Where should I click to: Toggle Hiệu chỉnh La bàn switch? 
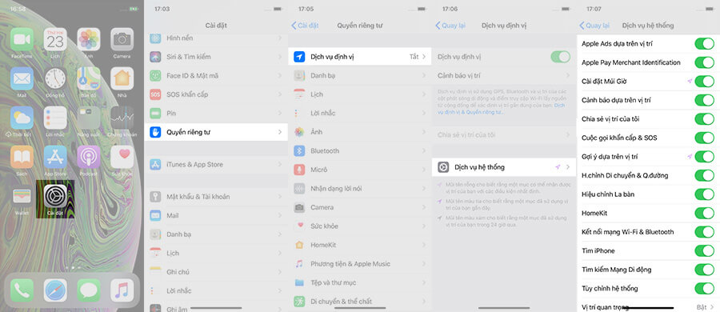(x=704, y=194)
